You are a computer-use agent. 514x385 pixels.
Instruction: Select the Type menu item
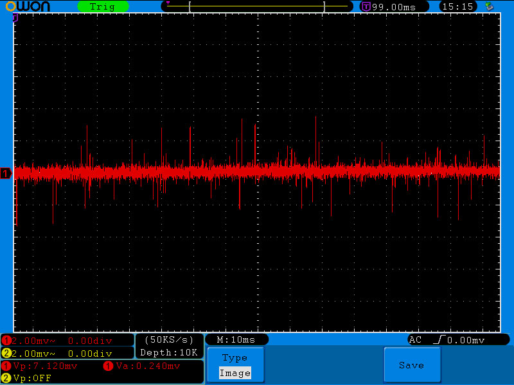[x=235, y=358]
